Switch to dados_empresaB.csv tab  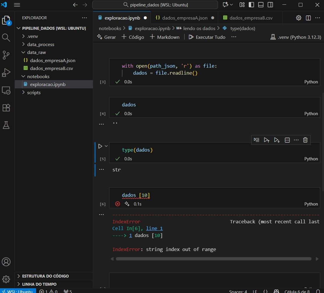(251, 18)
